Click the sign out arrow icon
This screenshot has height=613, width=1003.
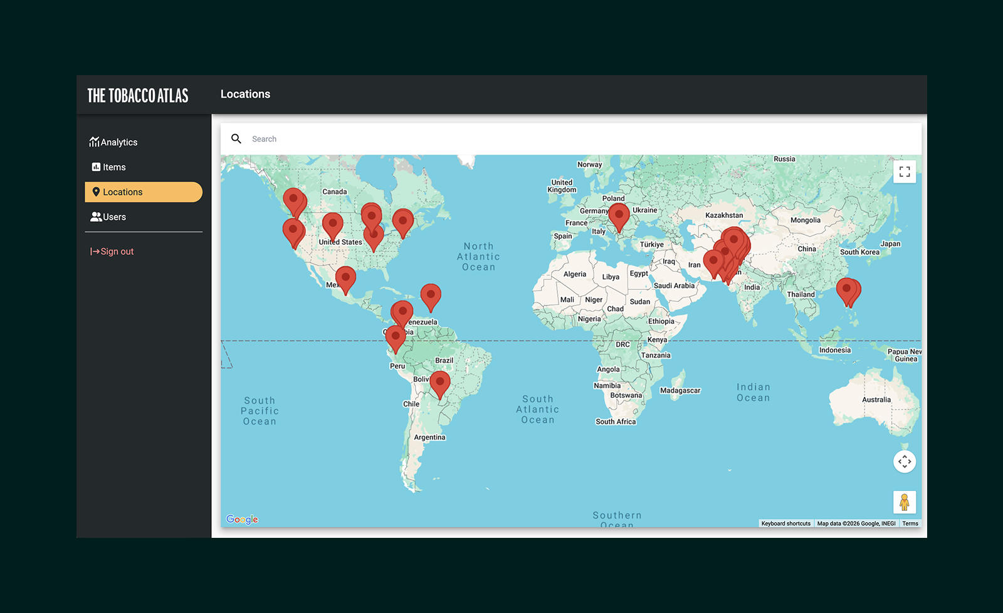click(94, 251)
